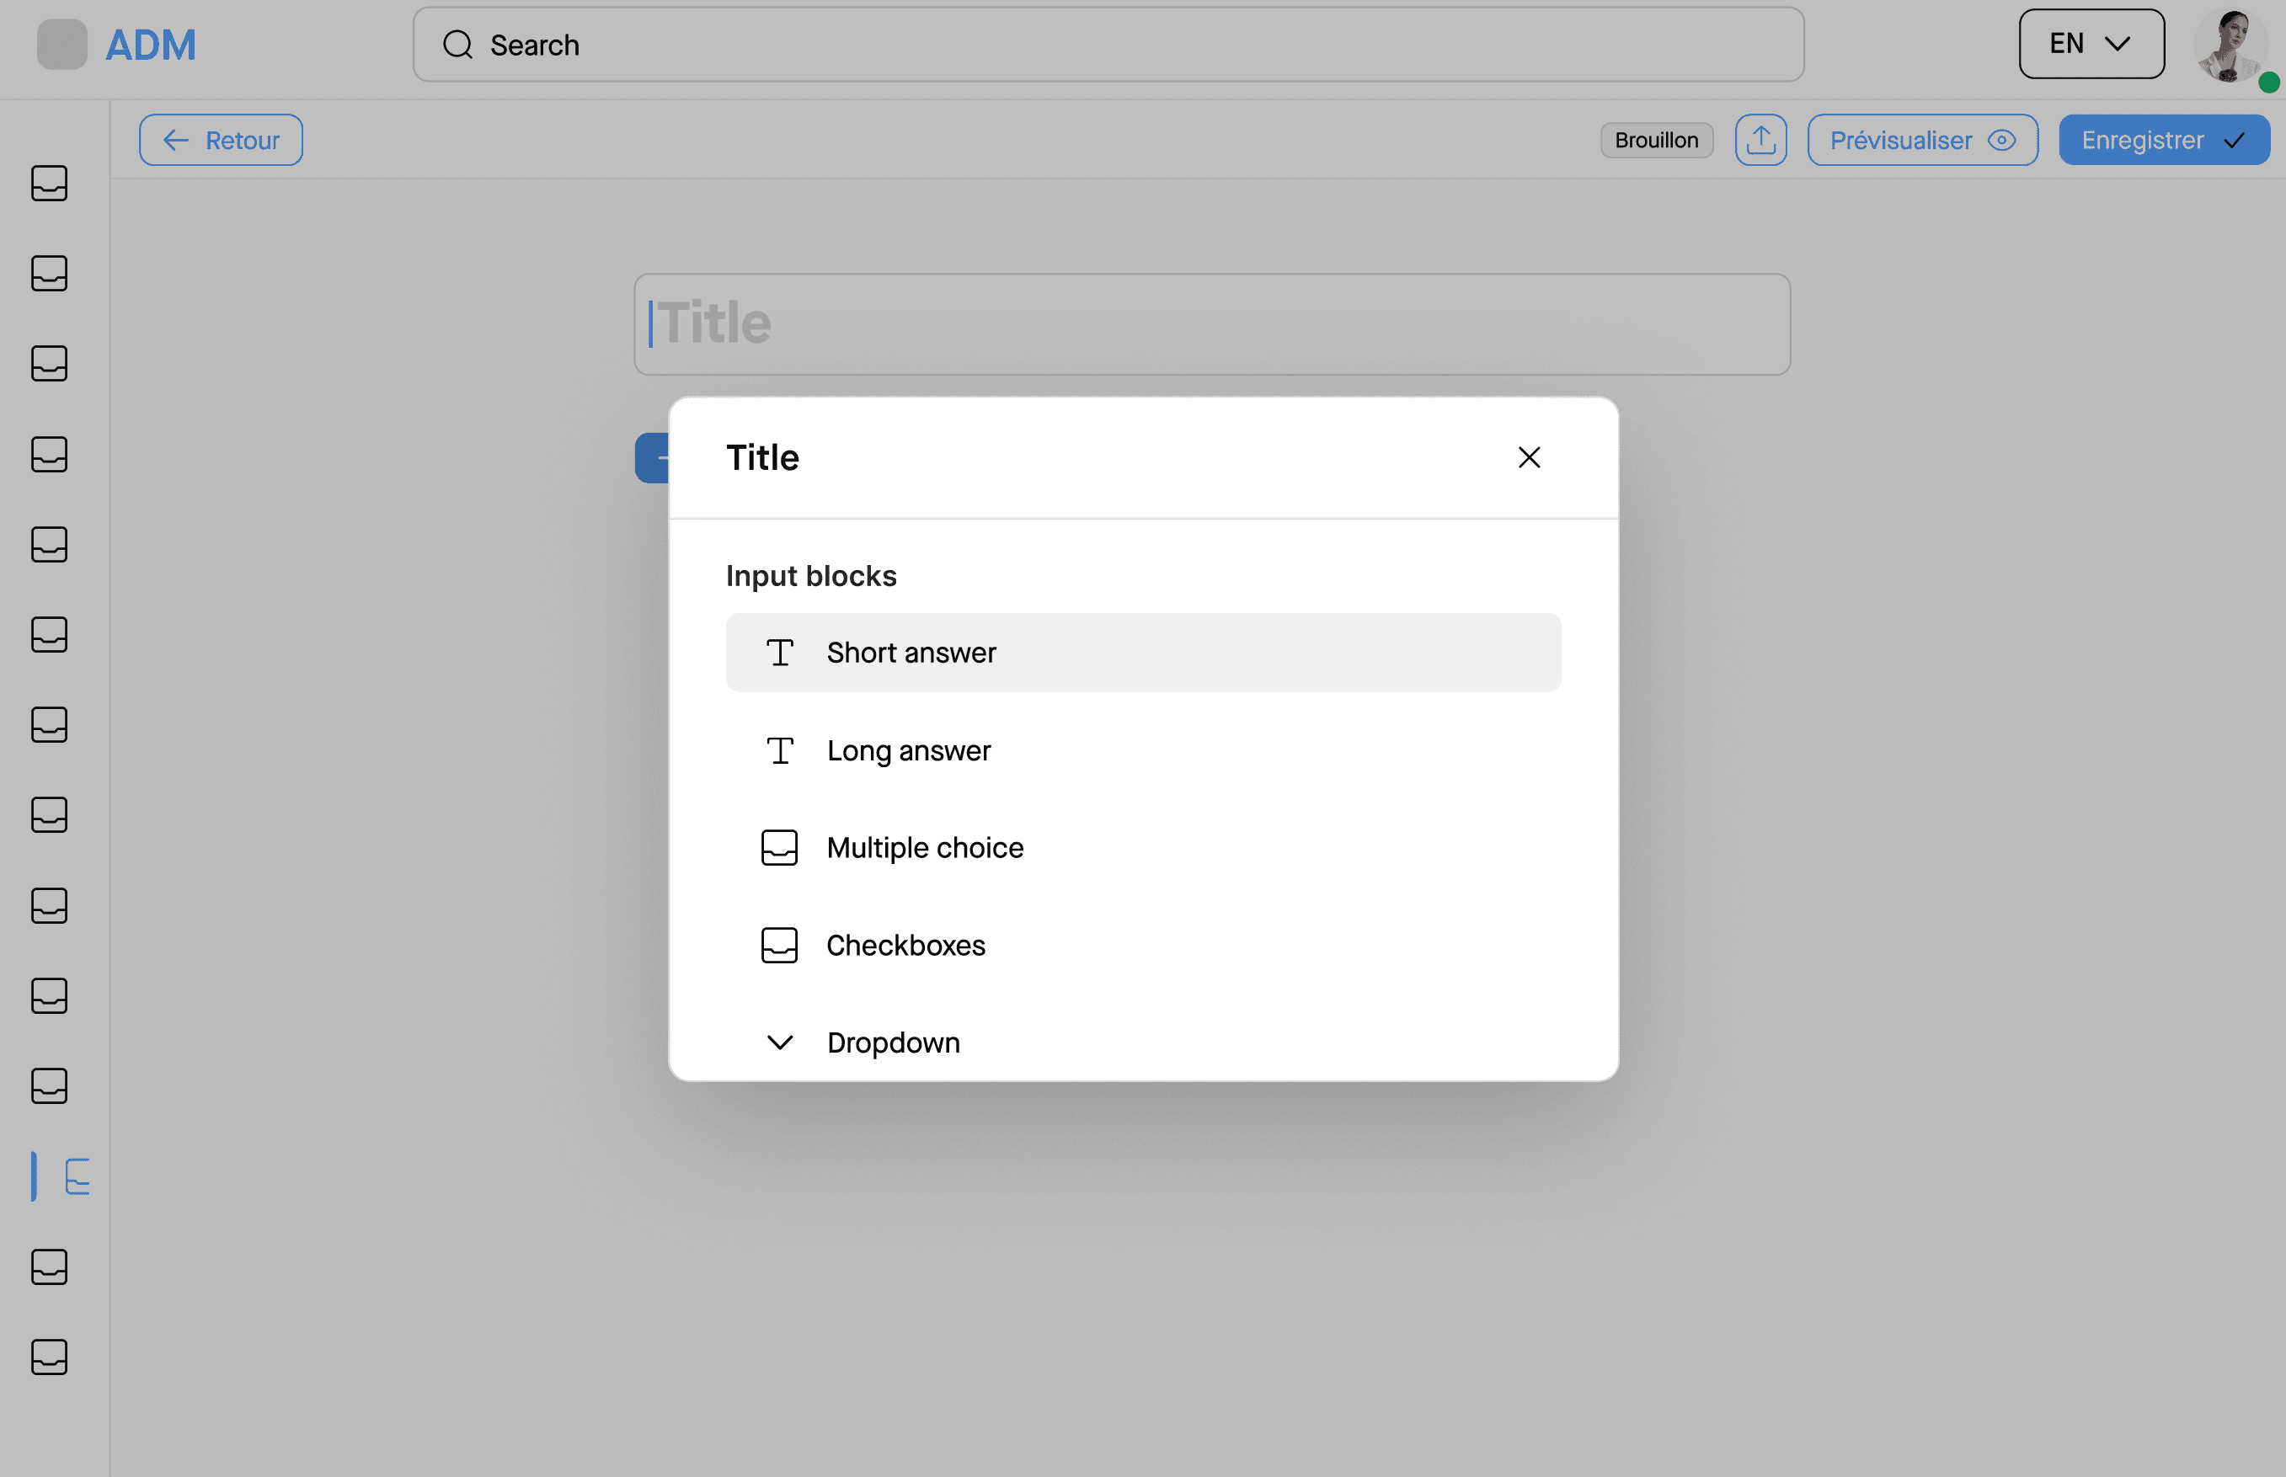Click the first sidebar tray icon
The height and width of the screenshot is (1477, 2286).
click(x=49, y=184)
